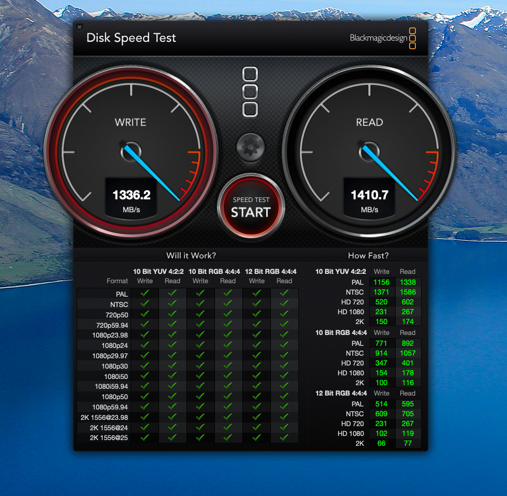Image resolution: width=507 pixels, height=496 pixels.
Task: Click the 10 Bit YUV HD 720 read value 602
Action: pos(408,302)
